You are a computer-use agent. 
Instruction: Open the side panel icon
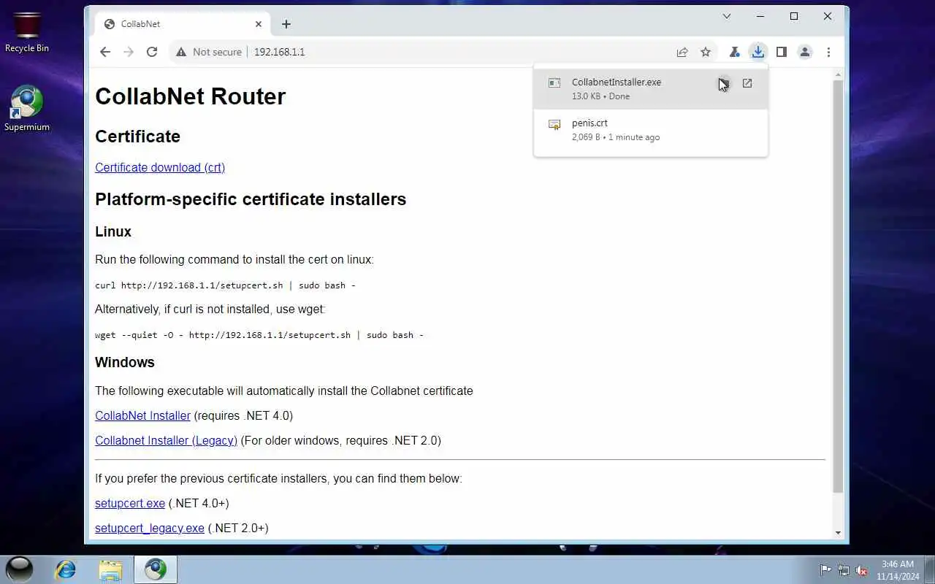[782, 52]
